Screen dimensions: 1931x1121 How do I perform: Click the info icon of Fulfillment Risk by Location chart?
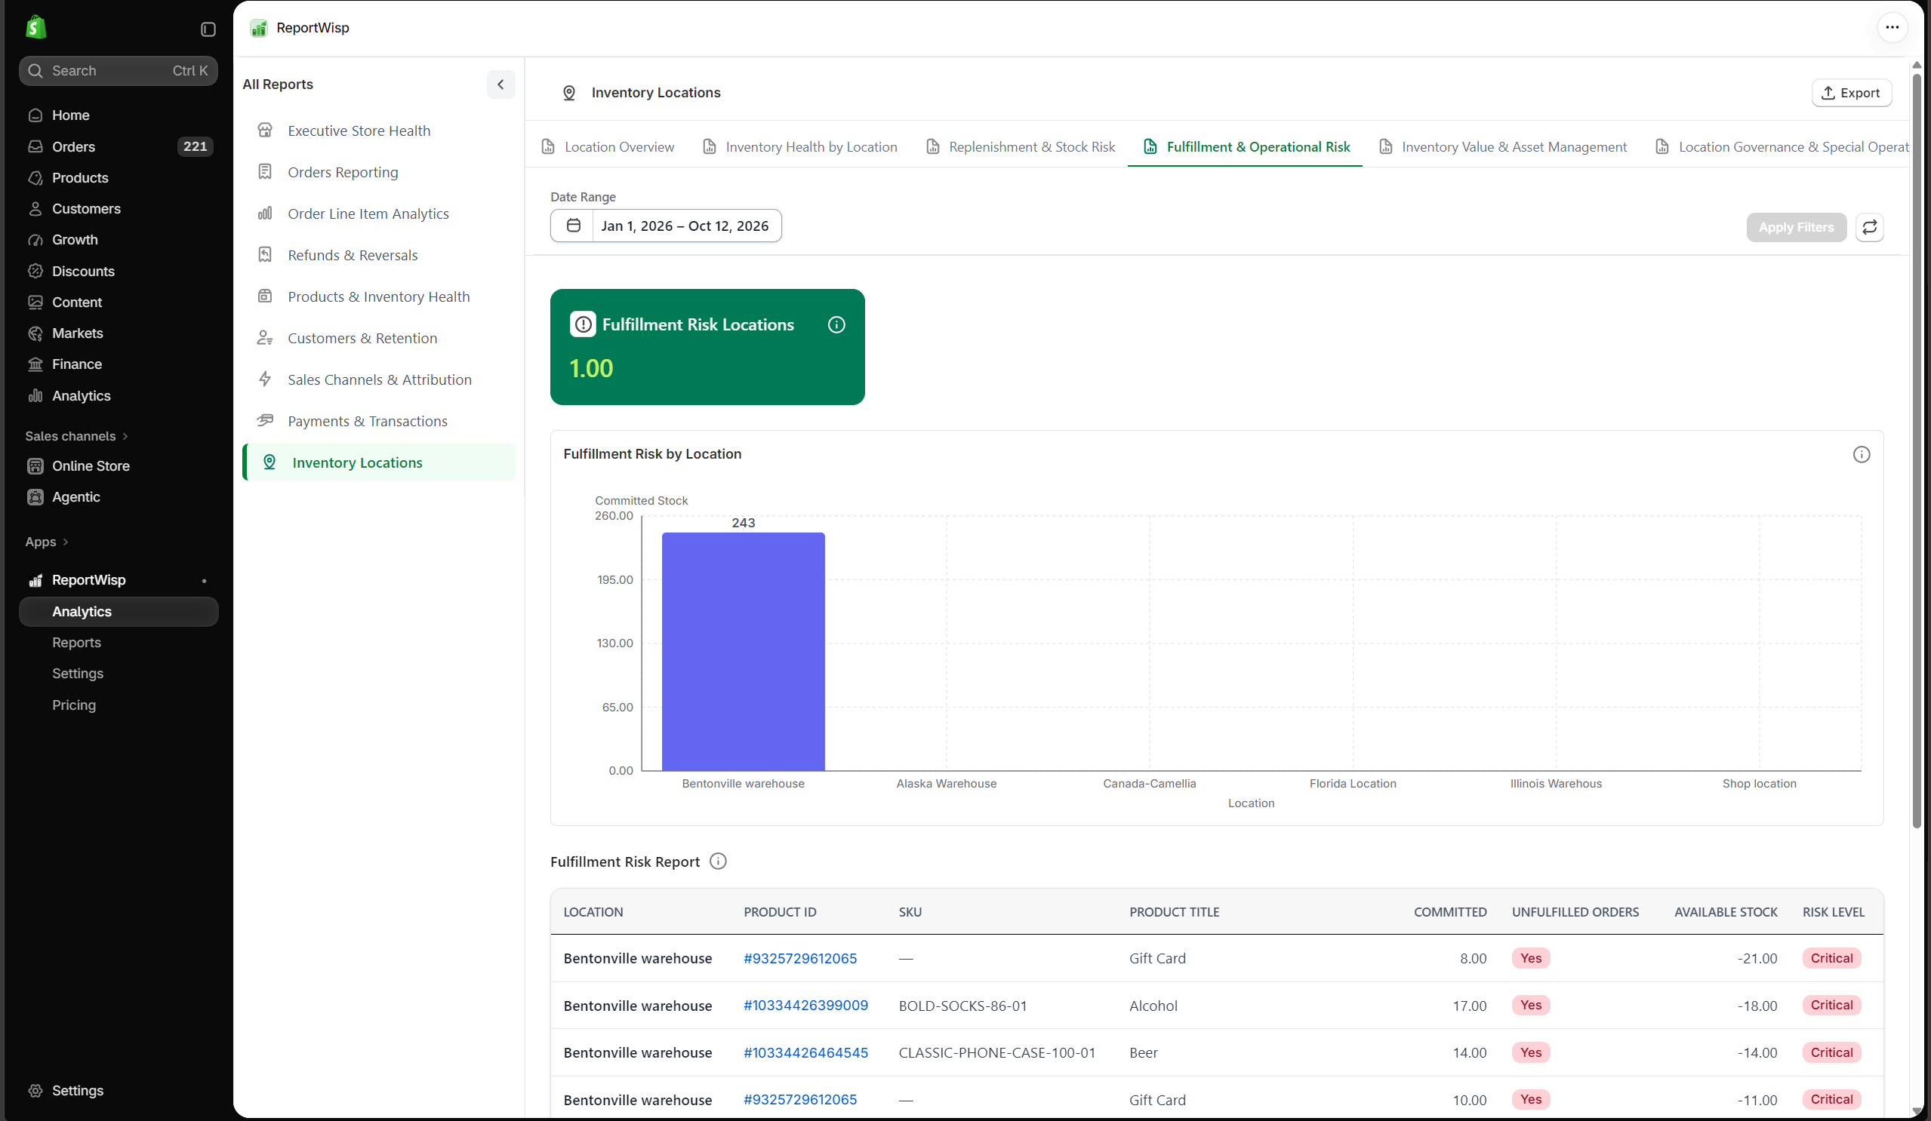click(1862, 454)
